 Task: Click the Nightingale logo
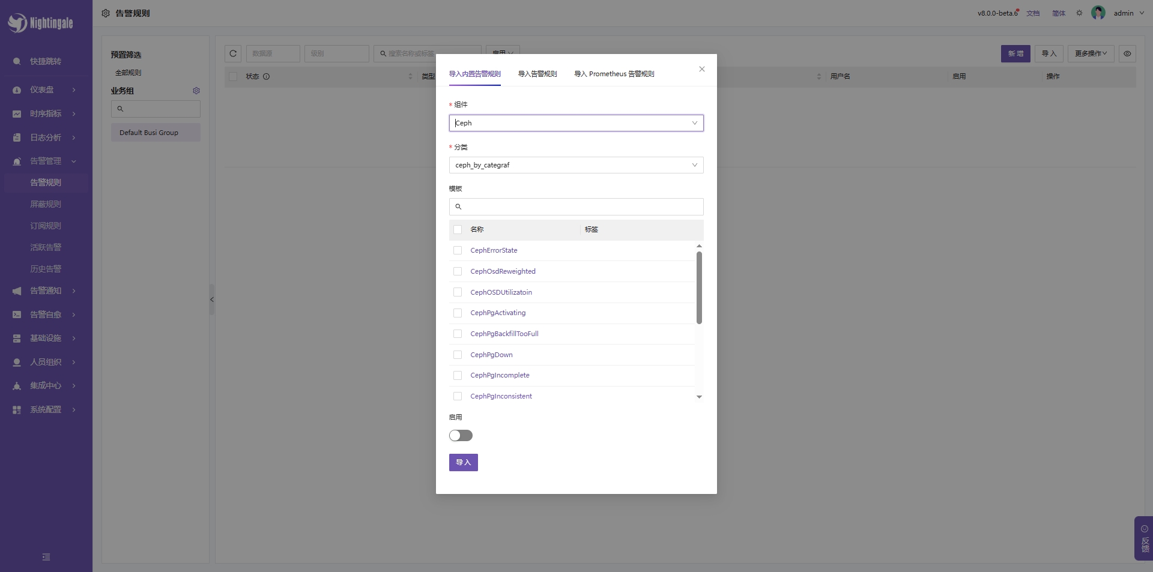tap(40, 23)
